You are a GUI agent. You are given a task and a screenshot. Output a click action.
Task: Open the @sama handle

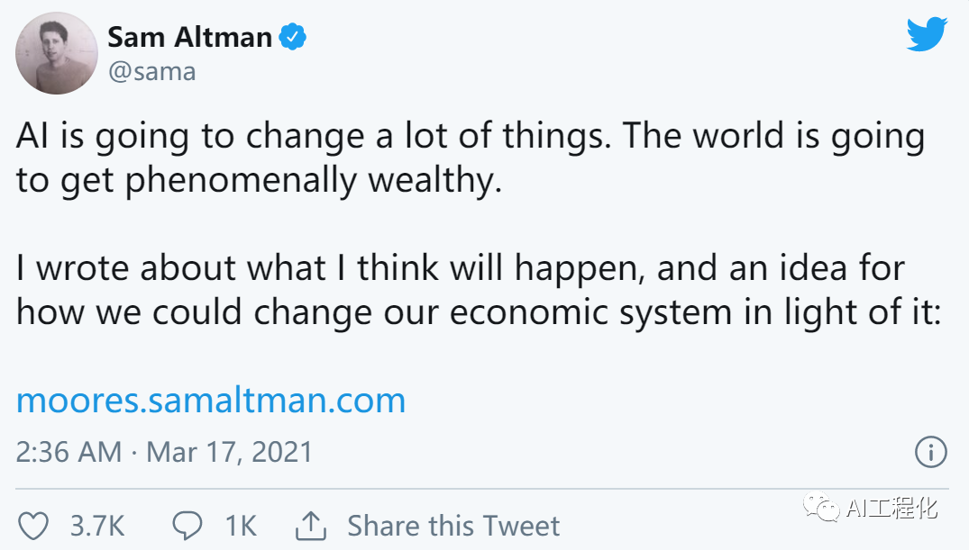(x=151, y=72)
